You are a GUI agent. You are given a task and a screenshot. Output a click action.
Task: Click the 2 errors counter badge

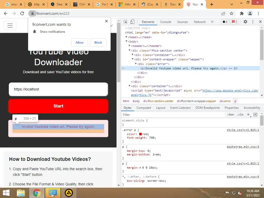coord(235,22)
